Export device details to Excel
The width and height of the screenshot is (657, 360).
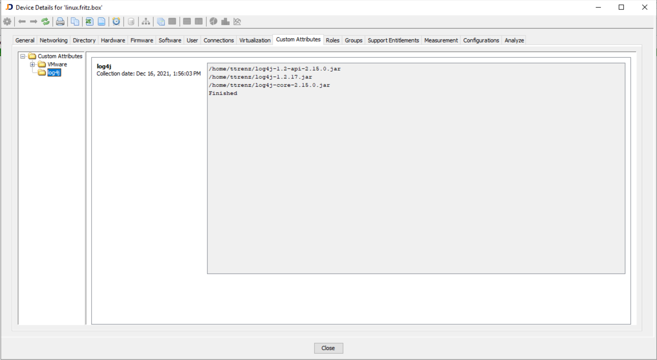(x=89, y=22)
